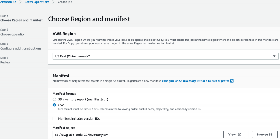This screenshot has width=280, height=139.
Task: Click the View button
Action: pos(234,135)
